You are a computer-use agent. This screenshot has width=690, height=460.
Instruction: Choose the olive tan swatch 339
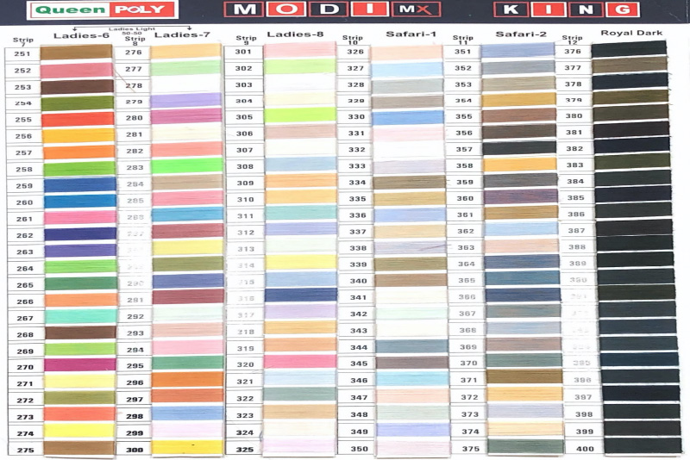click(411, 264)
